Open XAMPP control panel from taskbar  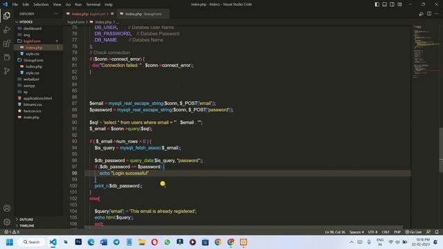244,242
